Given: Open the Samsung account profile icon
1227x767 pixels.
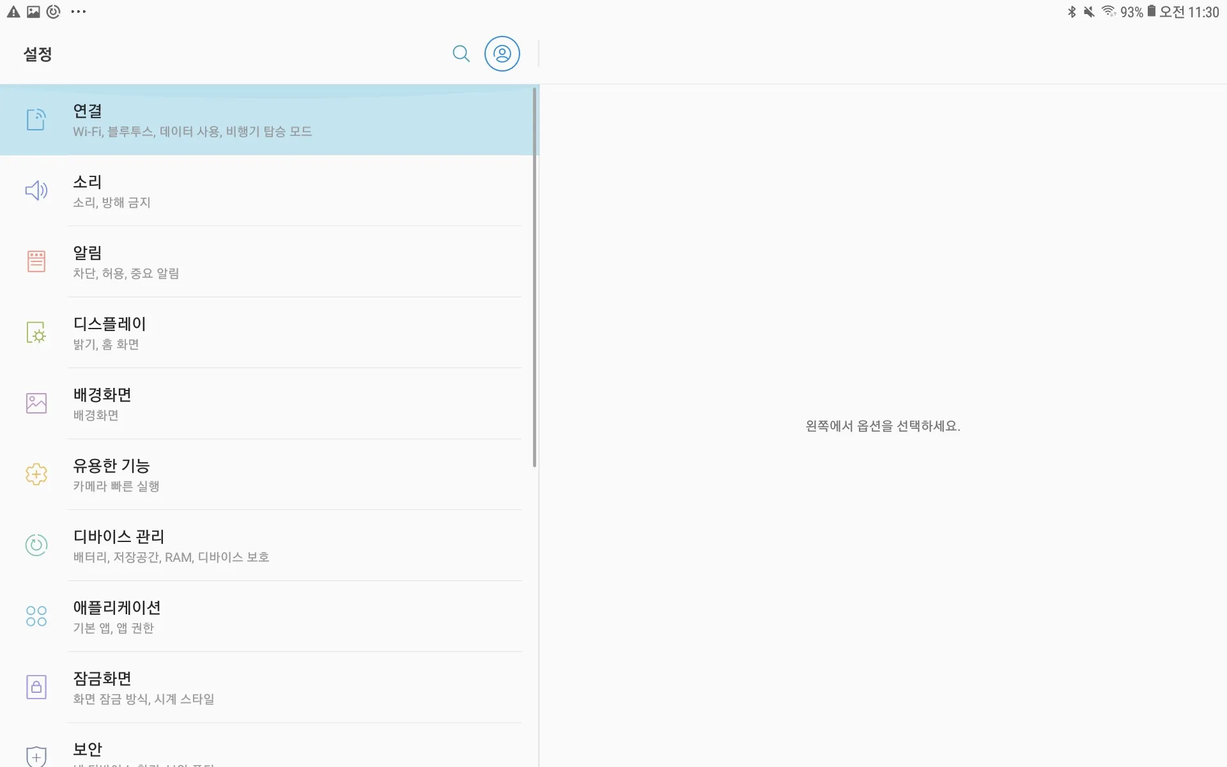Looking at the screenshot, I should tap(502, 54).
